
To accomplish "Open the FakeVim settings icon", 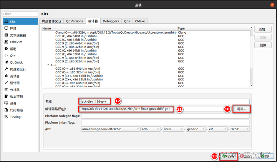I will tap(7, 42).
